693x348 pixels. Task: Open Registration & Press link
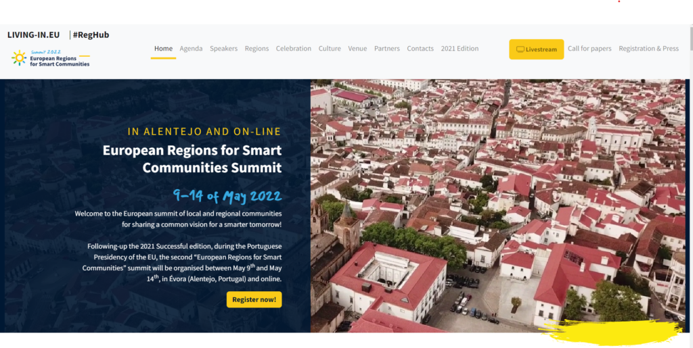[648, 49]
